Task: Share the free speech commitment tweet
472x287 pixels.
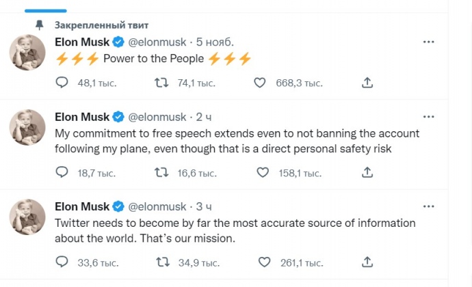Action: click(367, 173)
